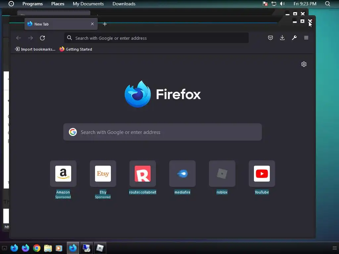Click the circle start icon in top bar

pyautogui.click(x=11, y=4)
